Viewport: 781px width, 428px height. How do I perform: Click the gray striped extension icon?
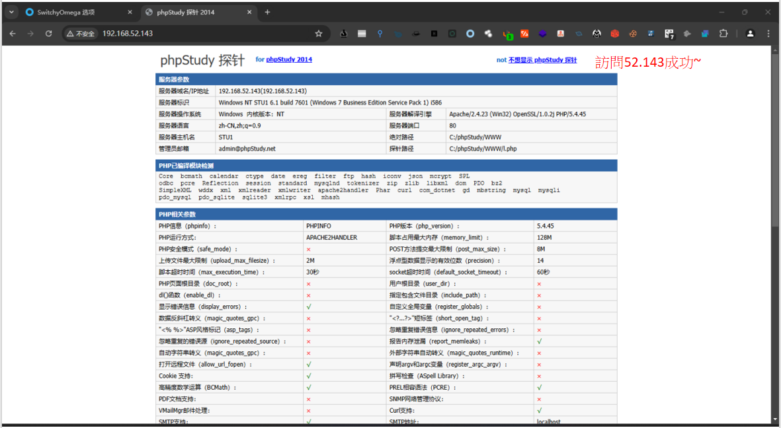(362, 33)
